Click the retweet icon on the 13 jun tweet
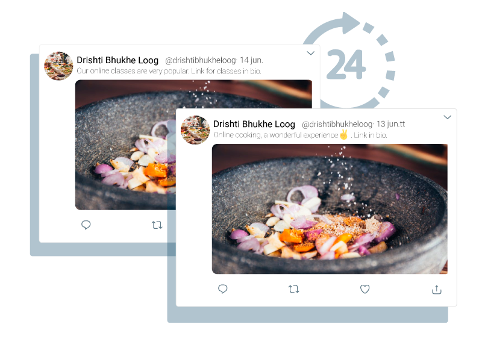Screen dimensions: 482x345 [x=294, y=289]
